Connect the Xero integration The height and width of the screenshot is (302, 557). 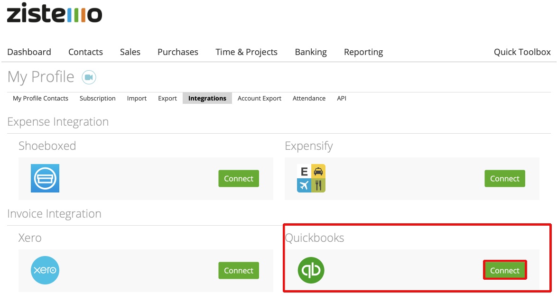(x=238, y=270)
